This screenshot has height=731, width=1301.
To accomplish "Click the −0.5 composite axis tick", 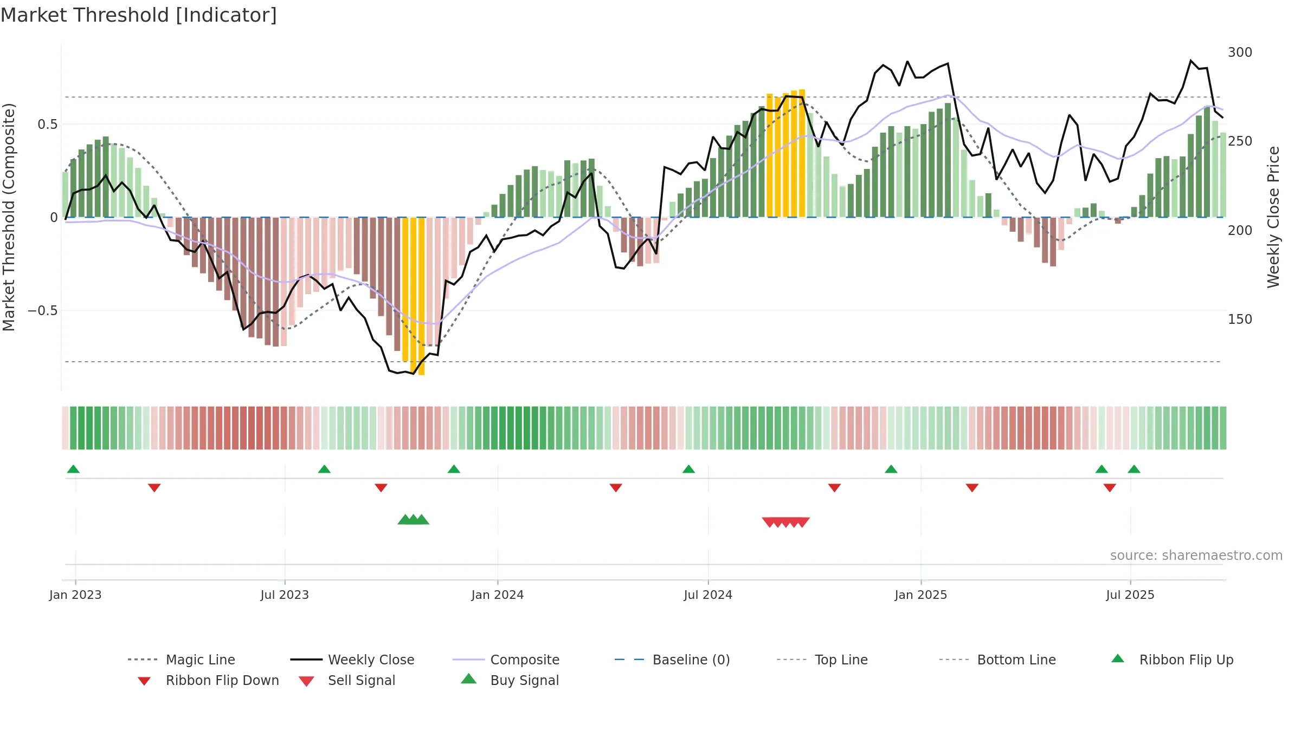I will 42,310.
